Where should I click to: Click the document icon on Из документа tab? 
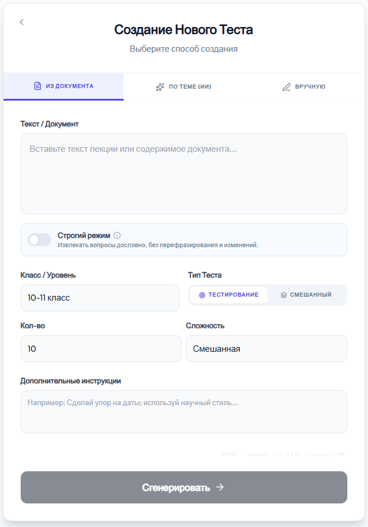(x=38, y=86)
